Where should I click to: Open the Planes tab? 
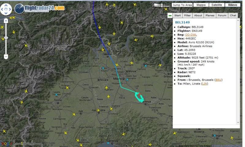210,15
